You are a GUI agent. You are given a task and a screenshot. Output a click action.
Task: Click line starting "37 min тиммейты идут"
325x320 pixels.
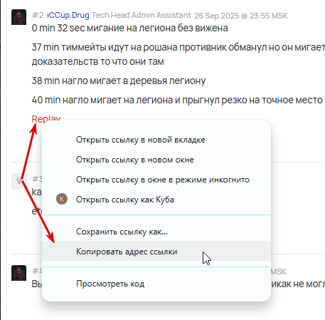tap(179, 47)
